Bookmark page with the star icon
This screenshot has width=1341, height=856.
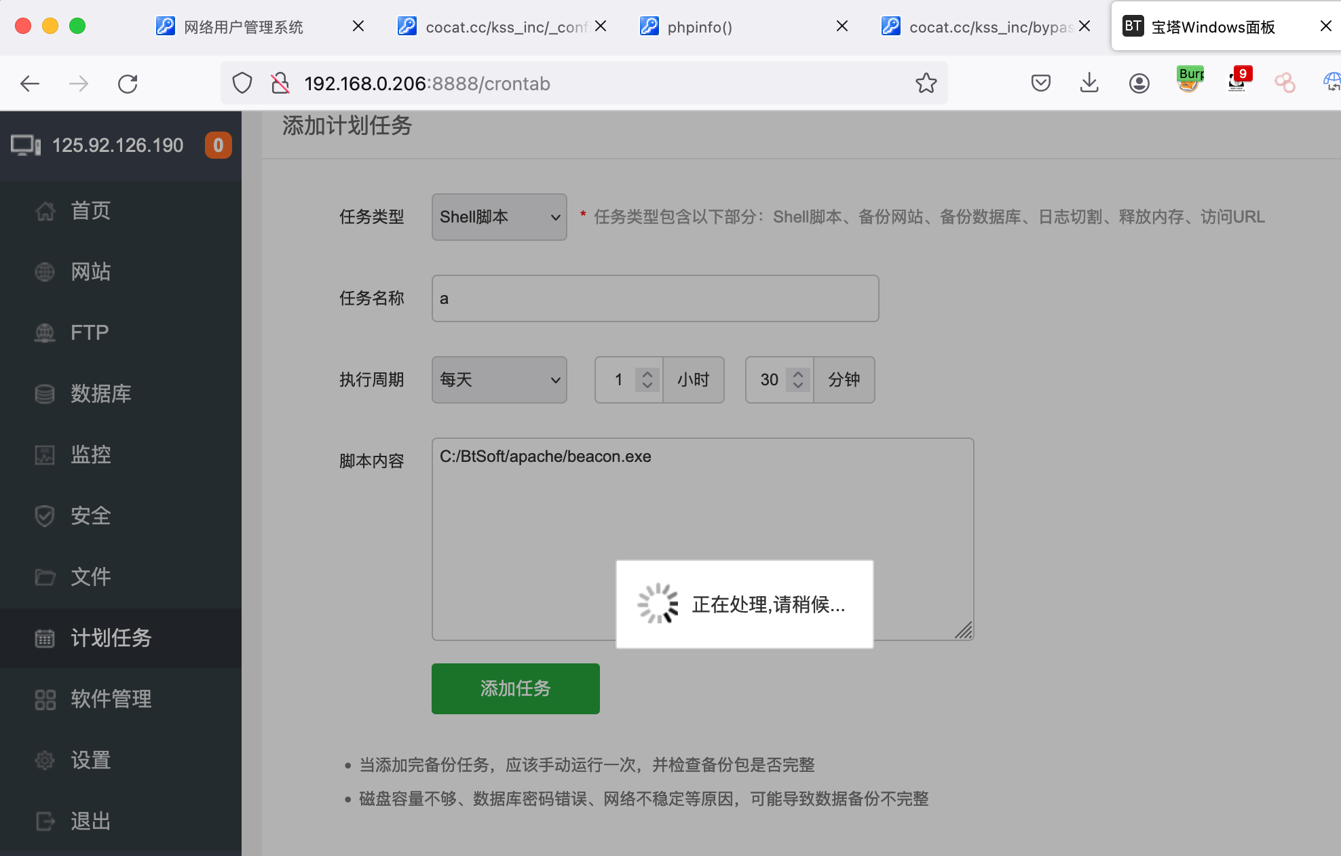(926, 83)
